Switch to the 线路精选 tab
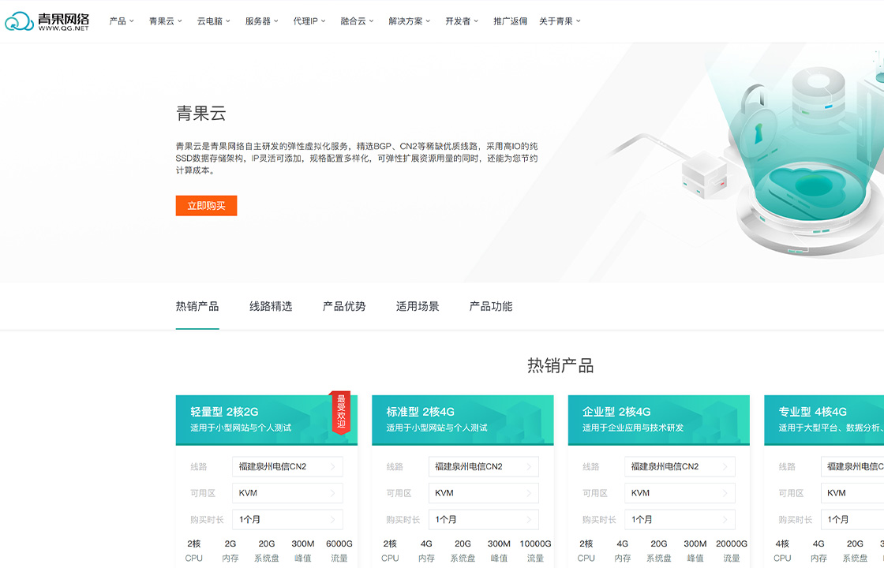 (x=271, y=307)
